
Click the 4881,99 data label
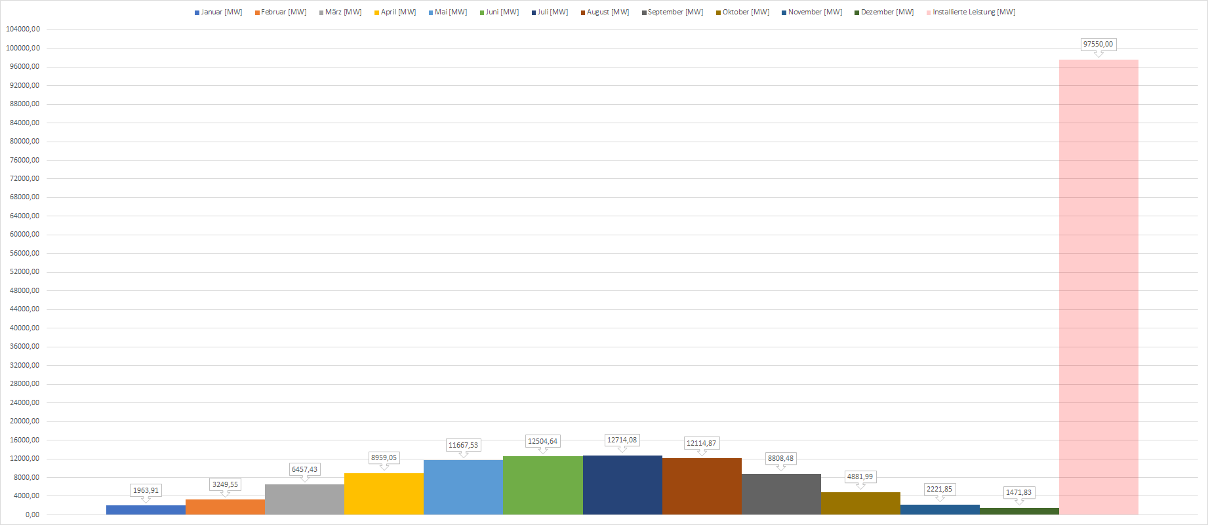(860, 476)
